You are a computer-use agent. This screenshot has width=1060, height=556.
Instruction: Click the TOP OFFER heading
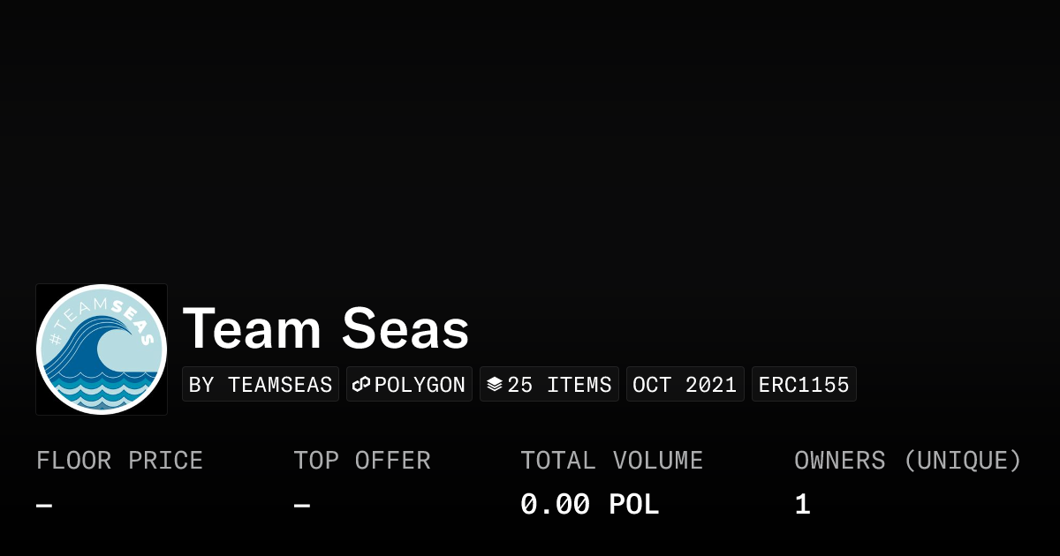(x=362, y=461)
